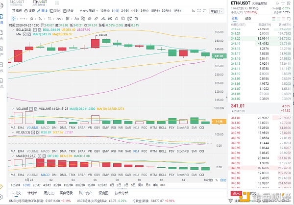Remove the MA indicator
The width and height of the screenshot is (294, 205).
tap(29, 34)
